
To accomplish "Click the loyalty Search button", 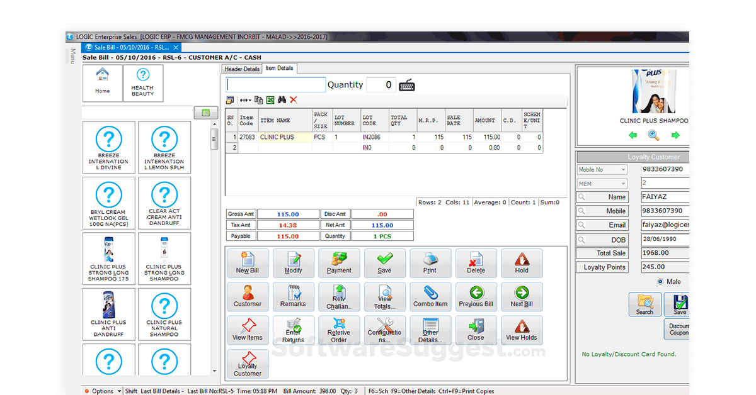I will 644,304.
